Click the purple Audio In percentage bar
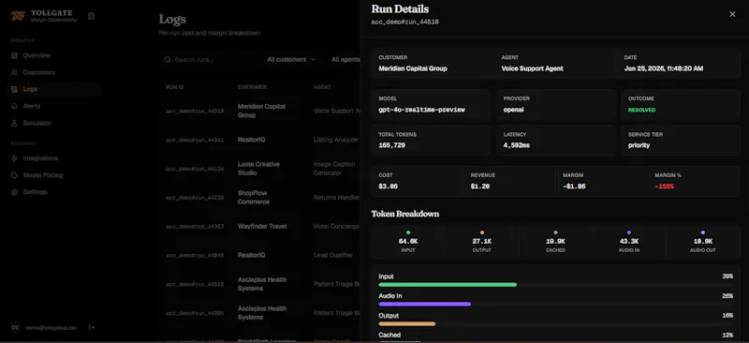The width and height of the screenshot is (749, 343). point(425,304)
